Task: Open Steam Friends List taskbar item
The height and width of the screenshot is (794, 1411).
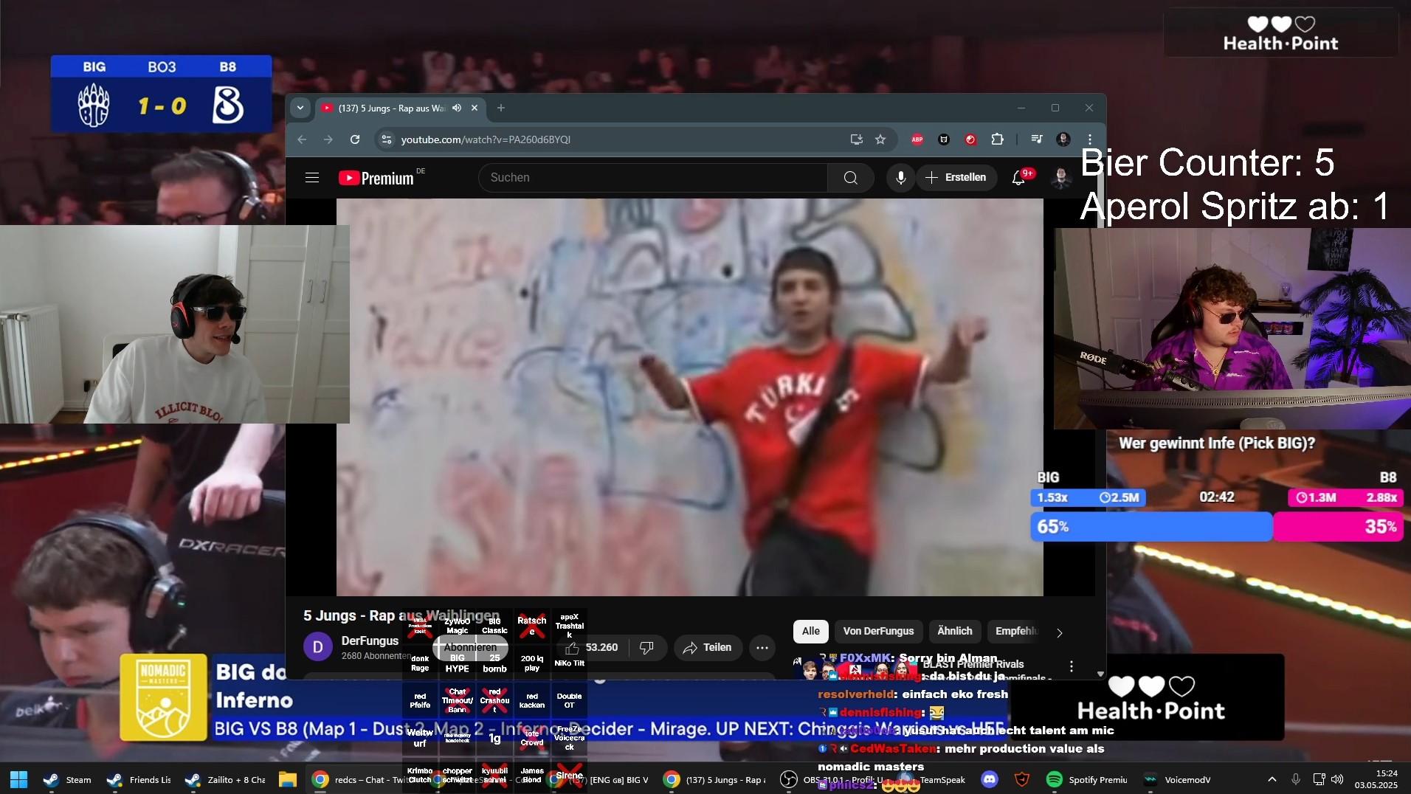Action: (x=139, y=779)
